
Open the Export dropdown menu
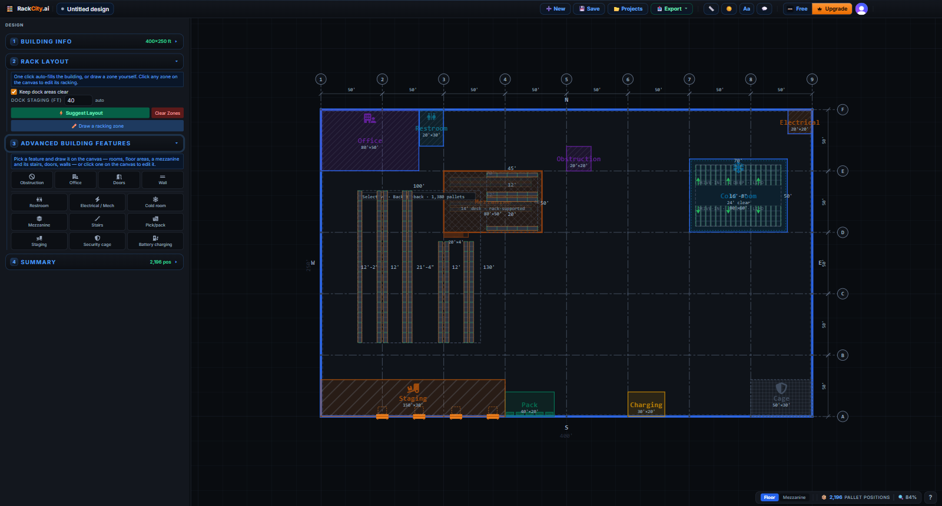tap(672, 9)
